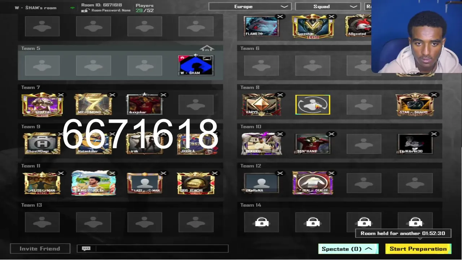The image size is (462, 260).
Task: Click the Room Password: None text
Action: tap(111, 10)
